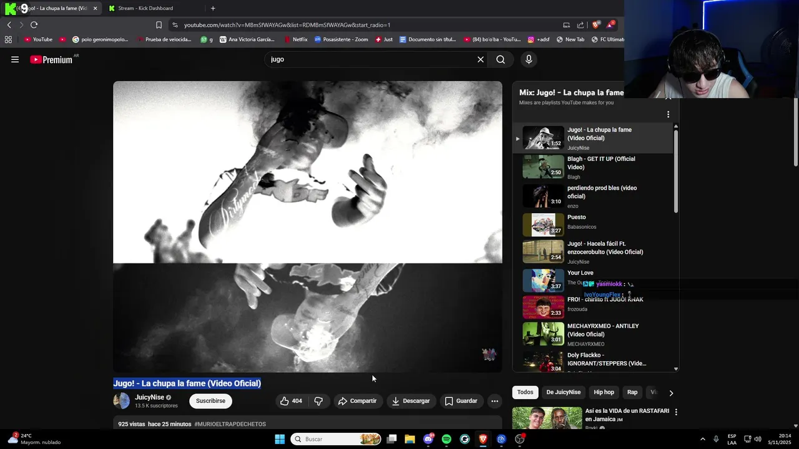Close the current YouTube tab
This screenshot has height=449, width=799.
[96, 8]
